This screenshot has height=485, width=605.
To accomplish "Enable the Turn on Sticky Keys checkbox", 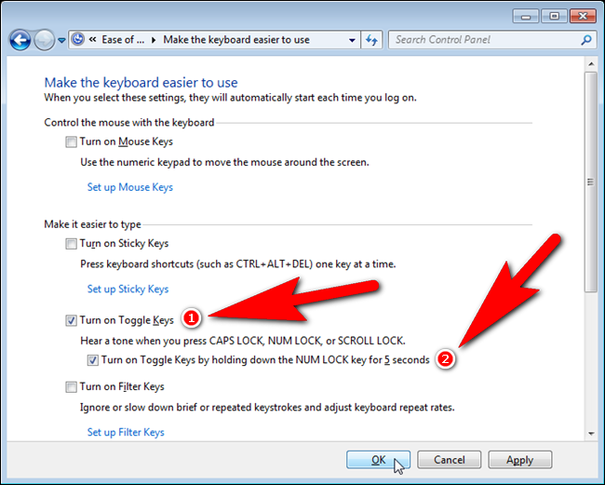I will tap(71, 244).
